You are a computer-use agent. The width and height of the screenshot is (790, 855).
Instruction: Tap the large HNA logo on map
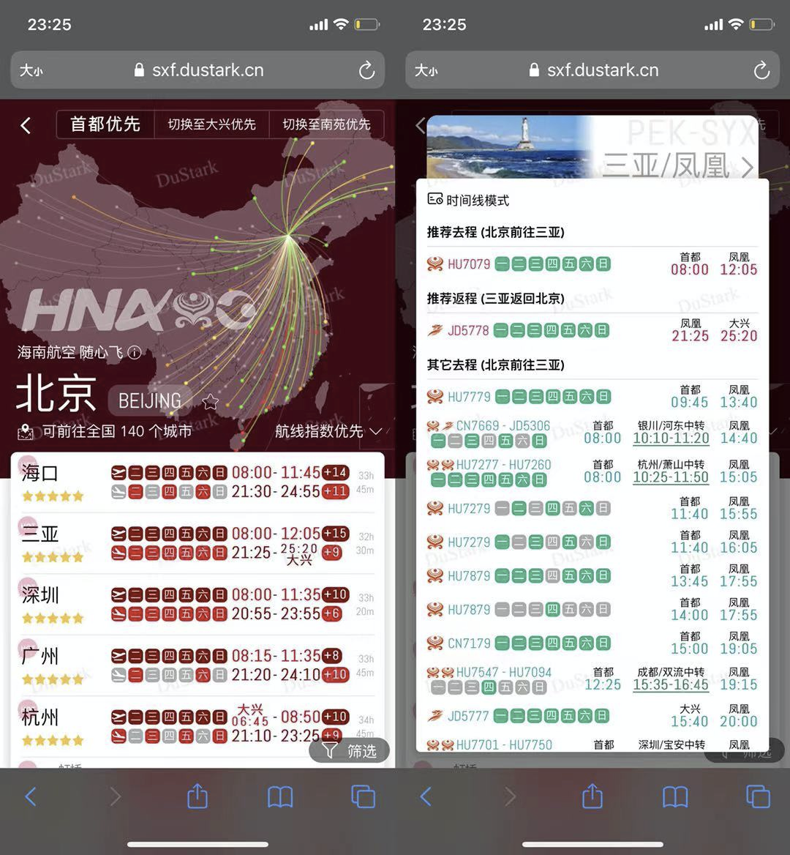(x=140, y=310)
